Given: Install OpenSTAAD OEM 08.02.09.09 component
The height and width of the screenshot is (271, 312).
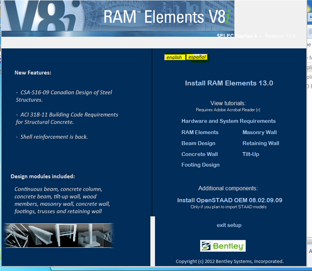Looking at the screenshot, I should coord(230,200).
